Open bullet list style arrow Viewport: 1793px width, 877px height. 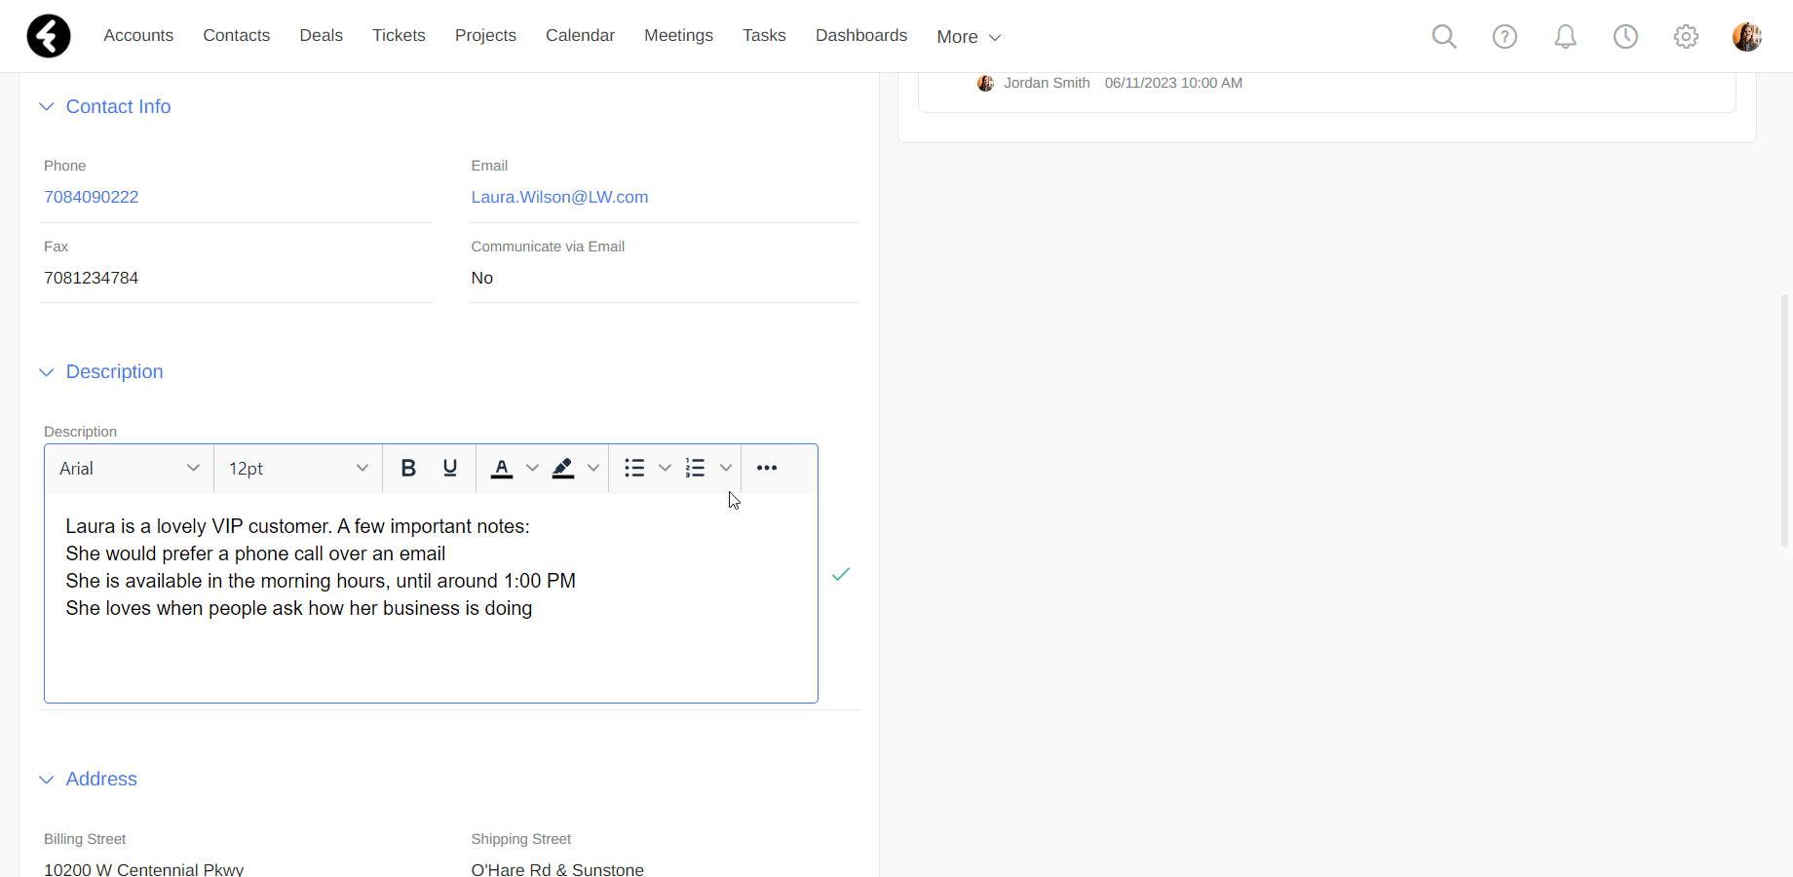point(665,468)
